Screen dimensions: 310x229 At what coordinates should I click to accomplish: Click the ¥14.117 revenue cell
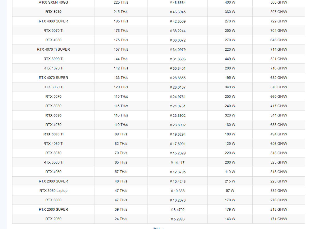(177, 163)
